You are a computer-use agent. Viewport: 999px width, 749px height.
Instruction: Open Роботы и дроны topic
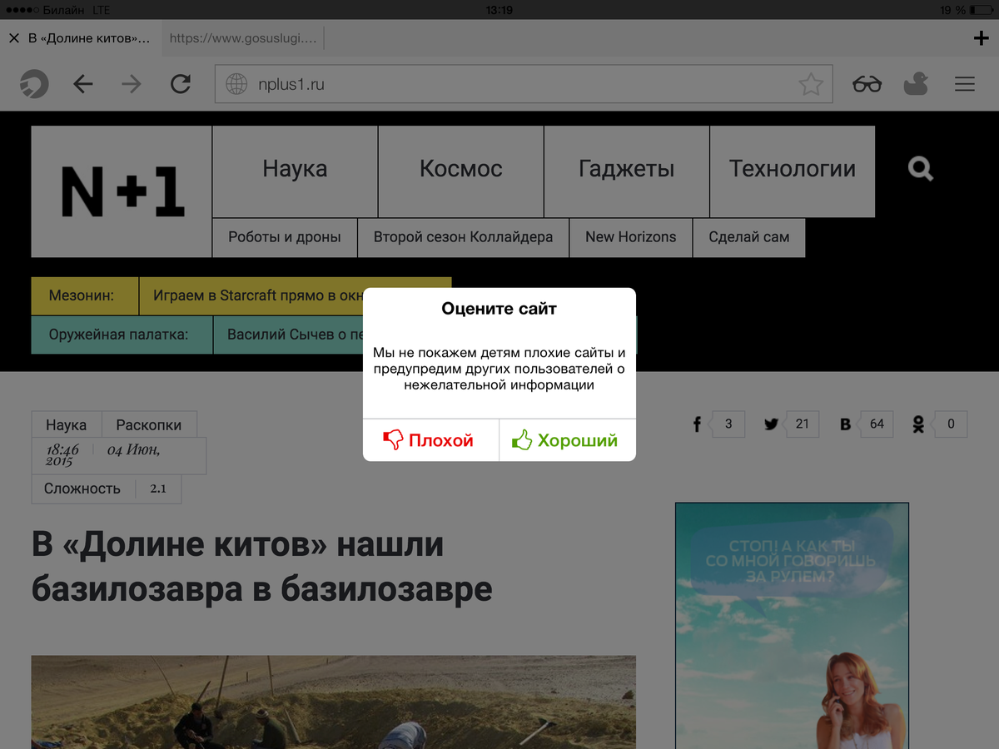click(x=285, y=237)
